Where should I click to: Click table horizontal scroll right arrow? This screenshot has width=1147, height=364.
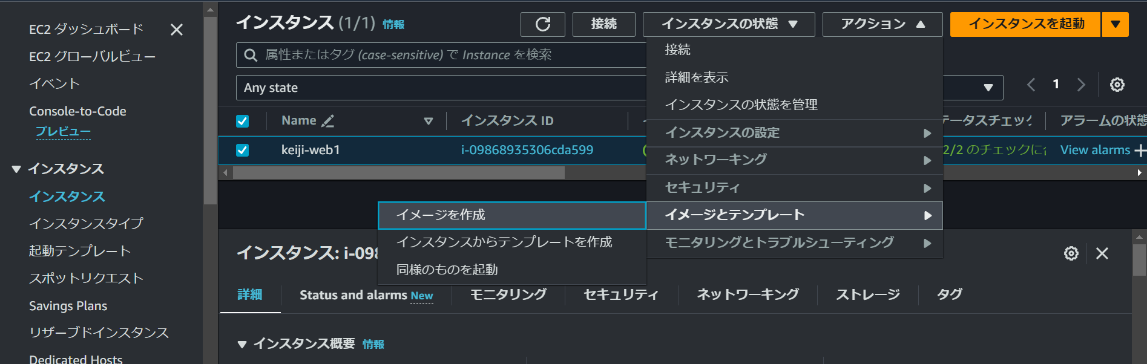pos(1139,173)
